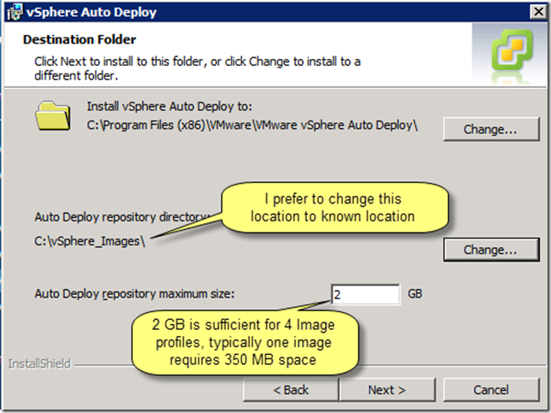The image size is (551, 413).
Task: Cancel the installation
Action: [x=491, y=390]
